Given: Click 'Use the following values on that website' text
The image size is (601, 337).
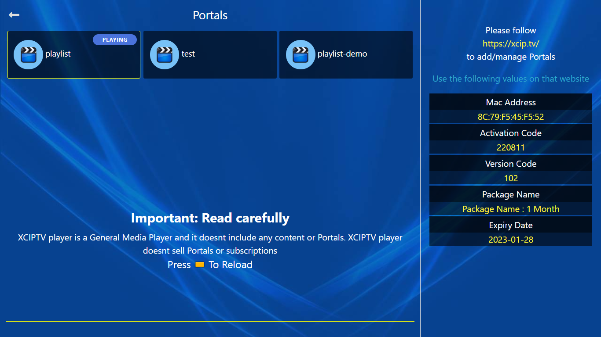Looking at the screenshot, I should coord(510,79).
